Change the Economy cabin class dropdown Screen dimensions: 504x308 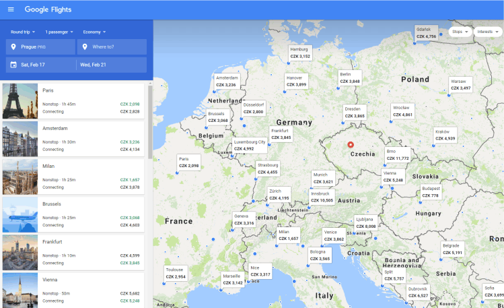tap(94, 32)
